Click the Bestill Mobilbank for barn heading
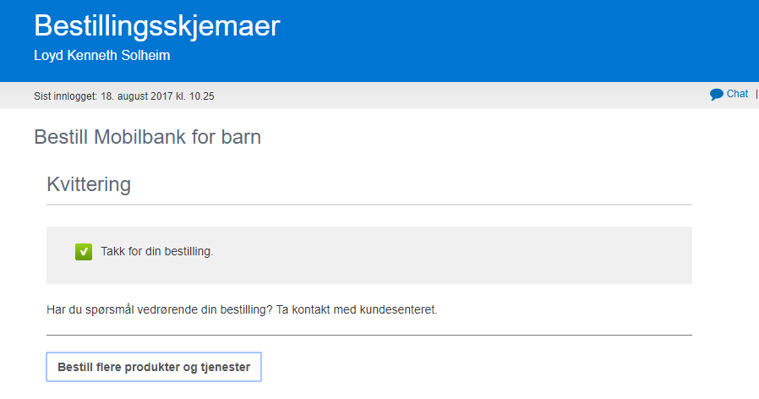 (x=147, y=137)
